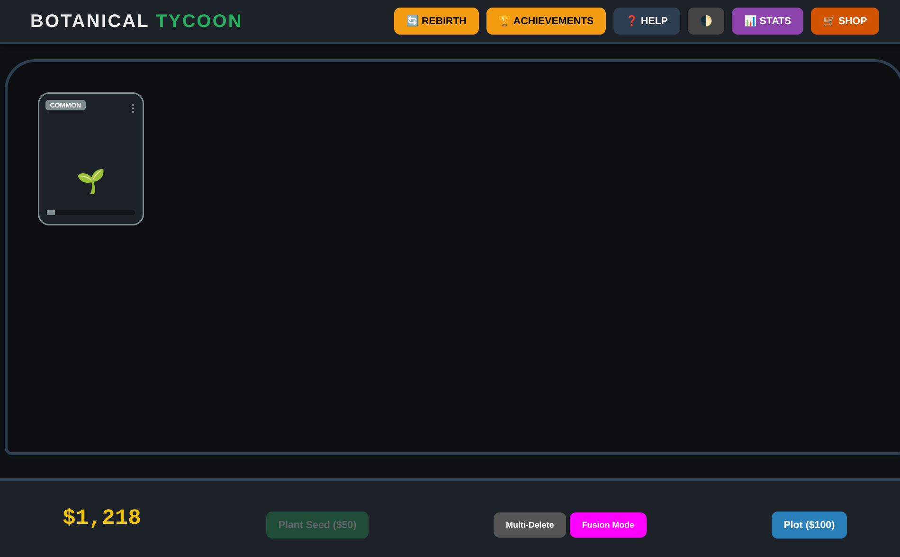
Task: Buy a new Plot for $100
Action: 809,525
